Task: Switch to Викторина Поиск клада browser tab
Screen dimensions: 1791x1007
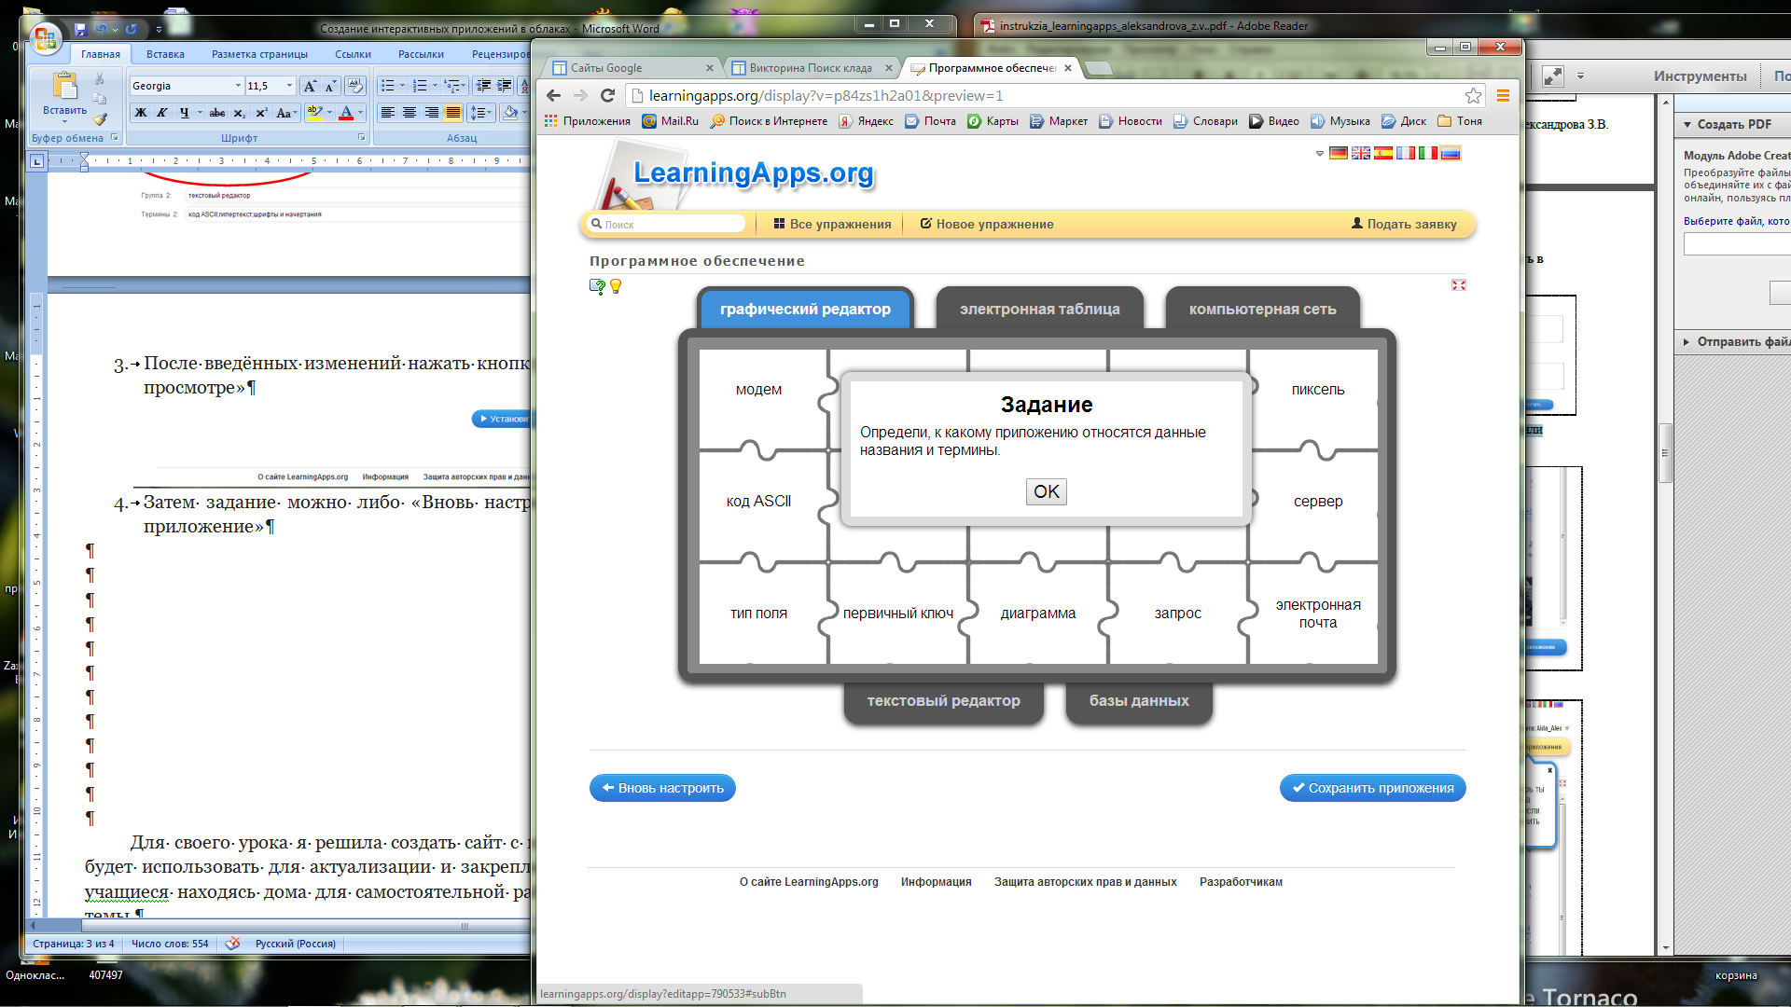Action: point(810,68)
